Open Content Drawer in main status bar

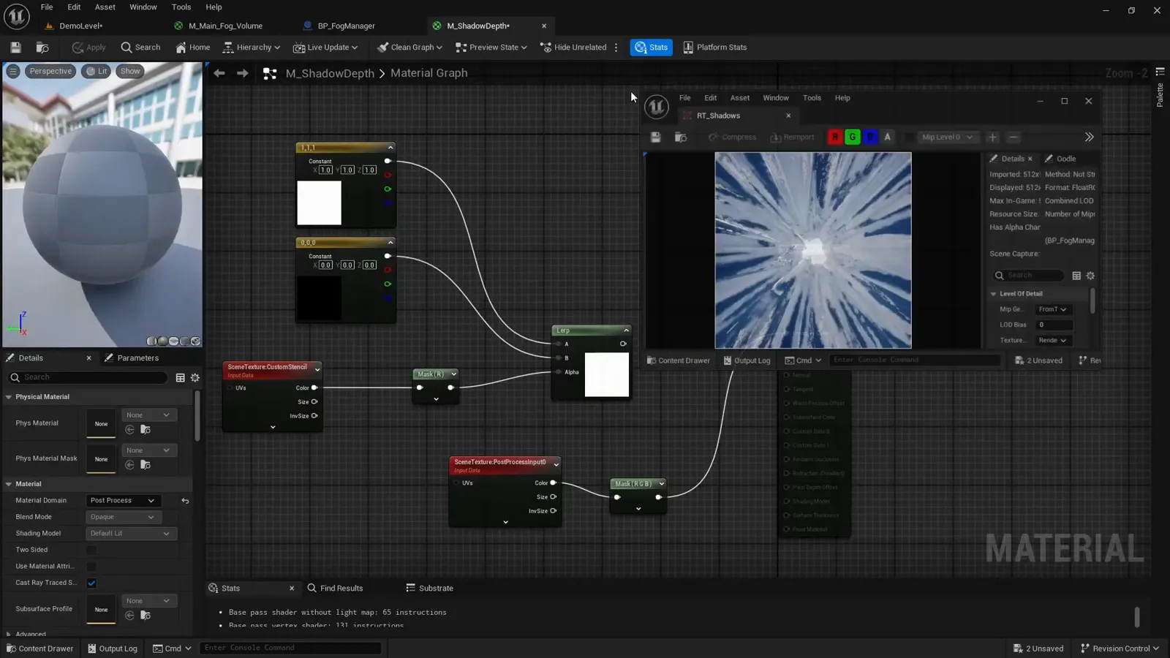click(x=39, y=648)
